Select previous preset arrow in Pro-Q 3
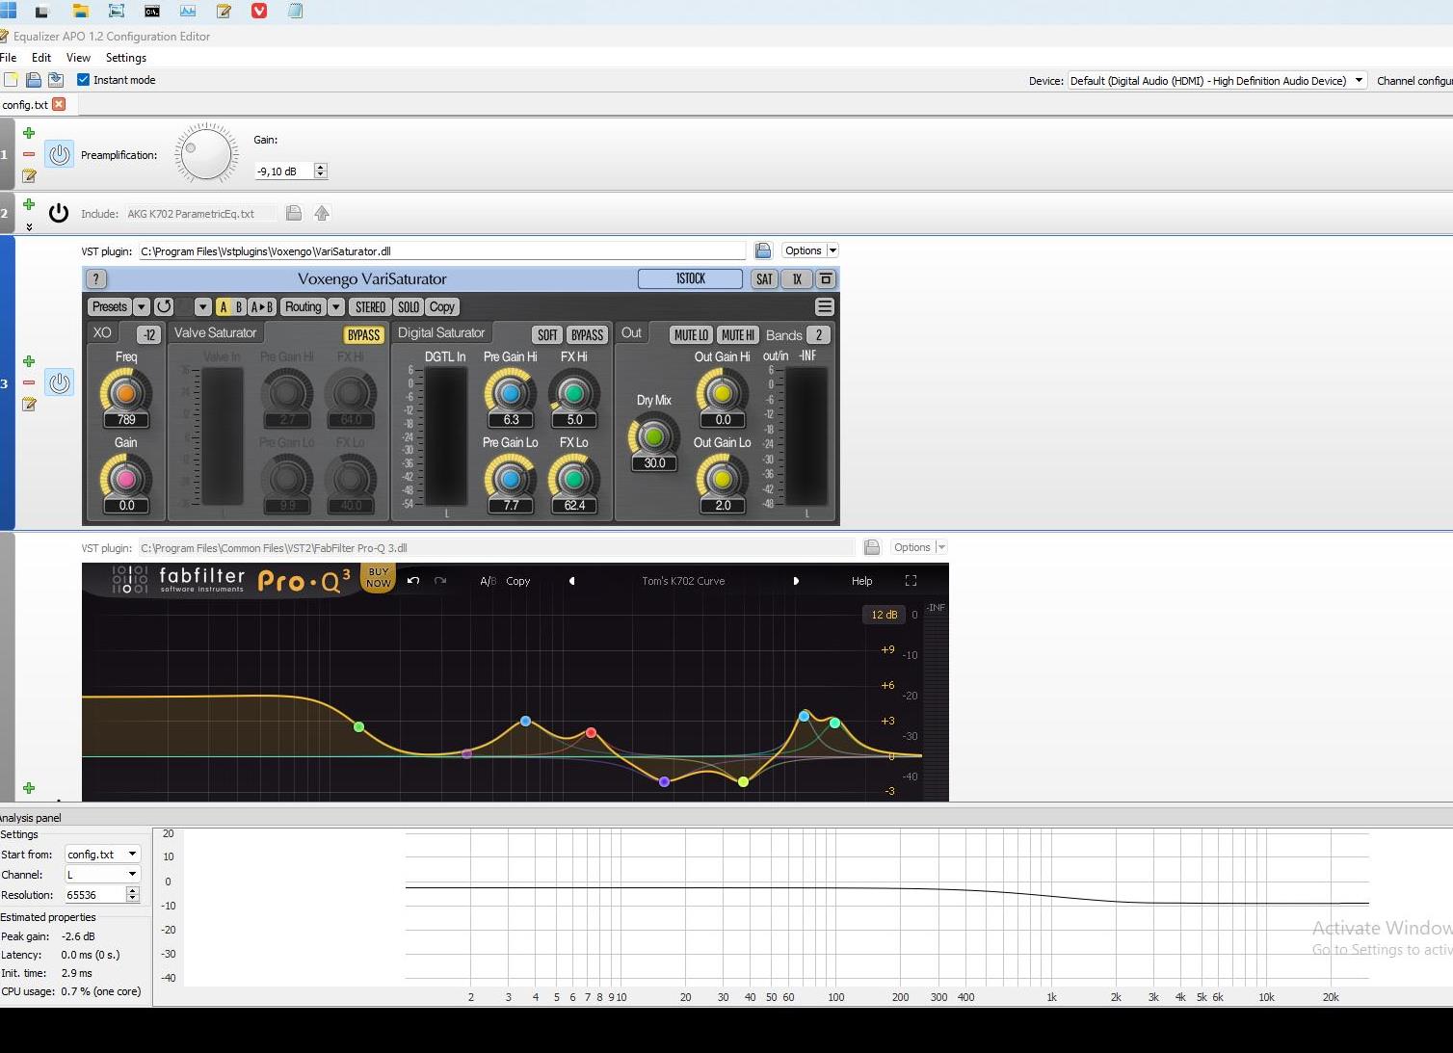Image resolution: width=1453 pixels, height=1053 pixels. click(x=571, y=581)
